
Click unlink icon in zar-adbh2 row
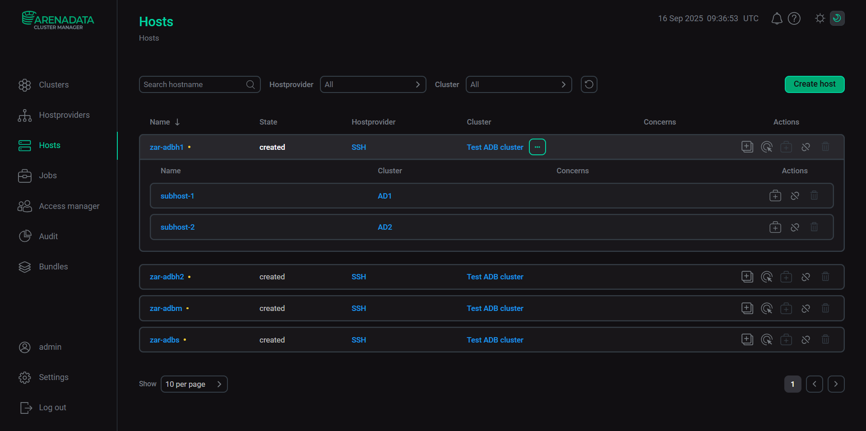[806, 277]
